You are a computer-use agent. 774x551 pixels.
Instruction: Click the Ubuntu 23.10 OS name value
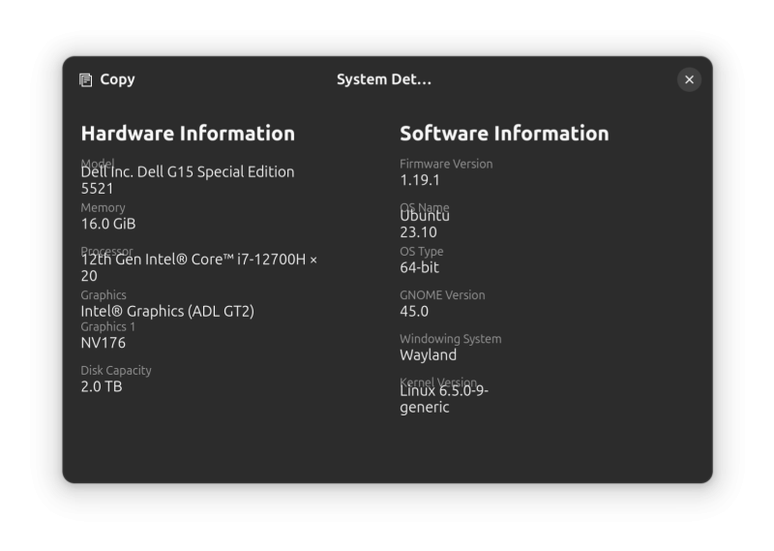point(425,224)
